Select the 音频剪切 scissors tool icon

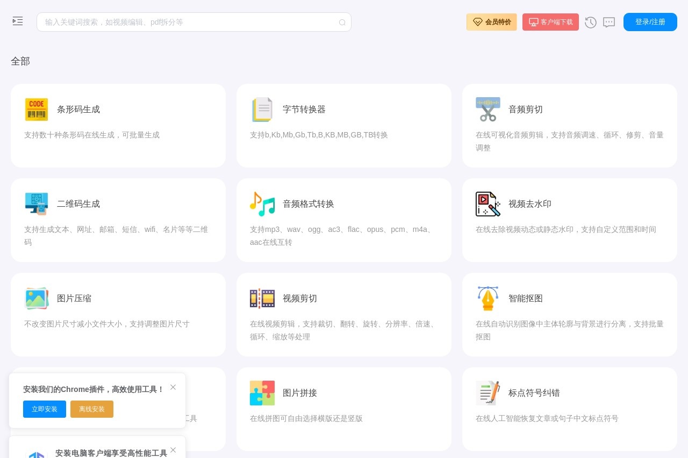pos(488,110)
